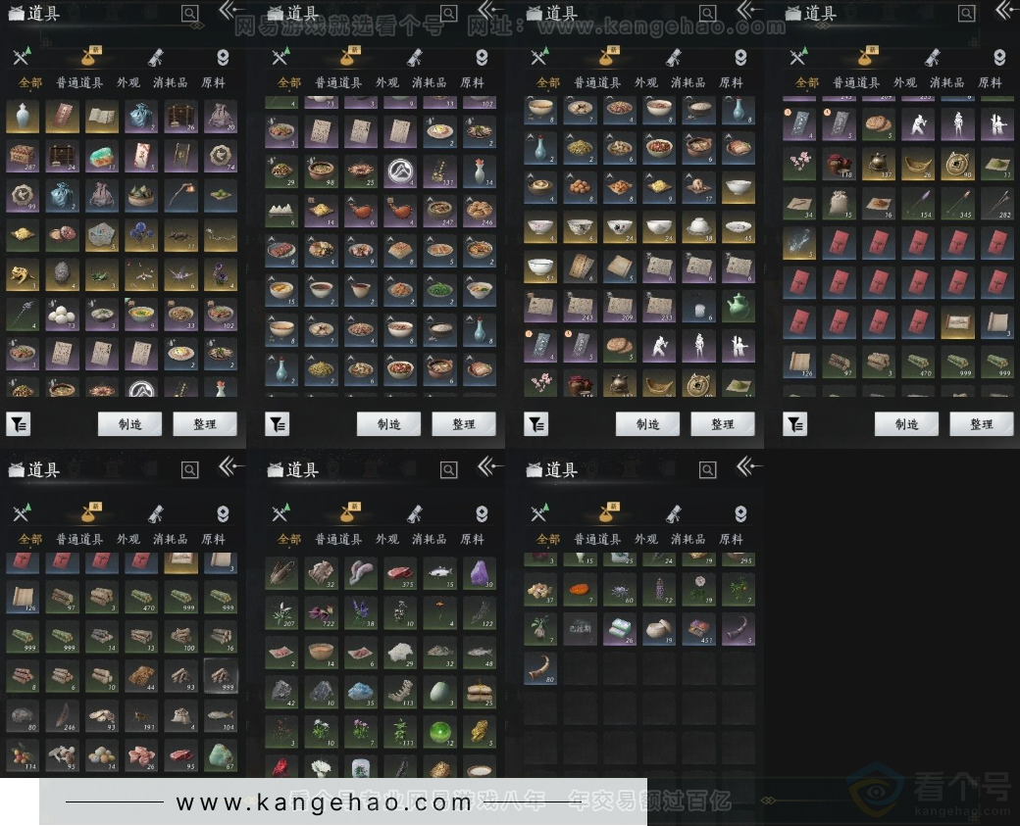This screenshot has width=1020, height=826.
Task: Select the 普通道具 tab in the bottom-right panel
Action: [x=597, y=539]
